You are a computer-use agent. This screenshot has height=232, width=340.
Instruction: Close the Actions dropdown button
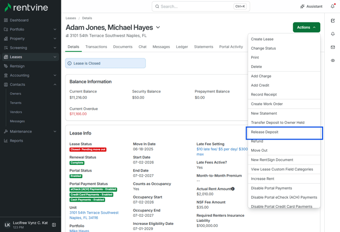tap(307, 27)
